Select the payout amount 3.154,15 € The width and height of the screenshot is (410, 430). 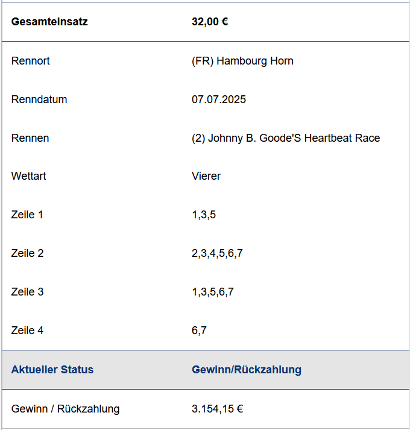click(x=217, y=409)
